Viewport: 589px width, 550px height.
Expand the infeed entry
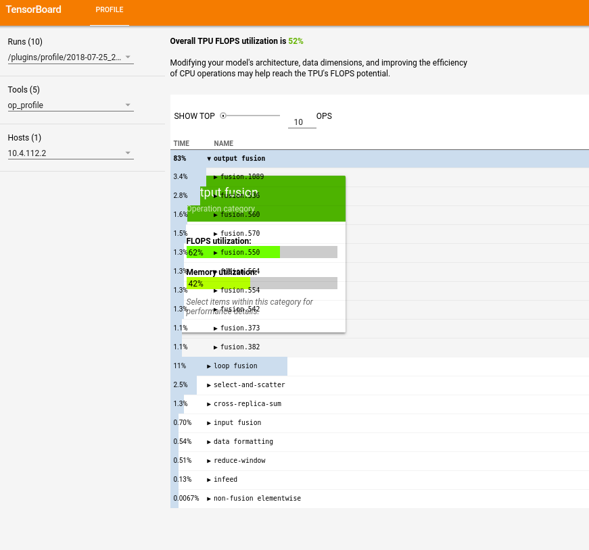209,479
